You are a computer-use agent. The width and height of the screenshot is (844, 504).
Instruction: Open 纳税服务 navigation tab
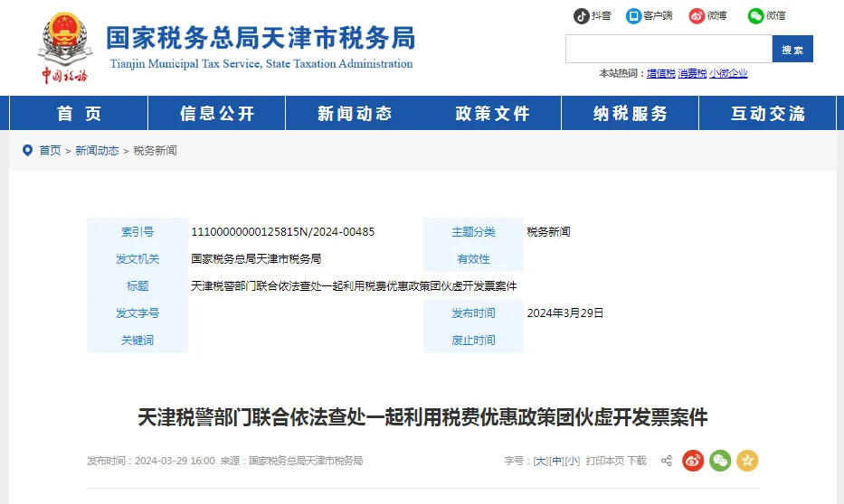(630, 113)
